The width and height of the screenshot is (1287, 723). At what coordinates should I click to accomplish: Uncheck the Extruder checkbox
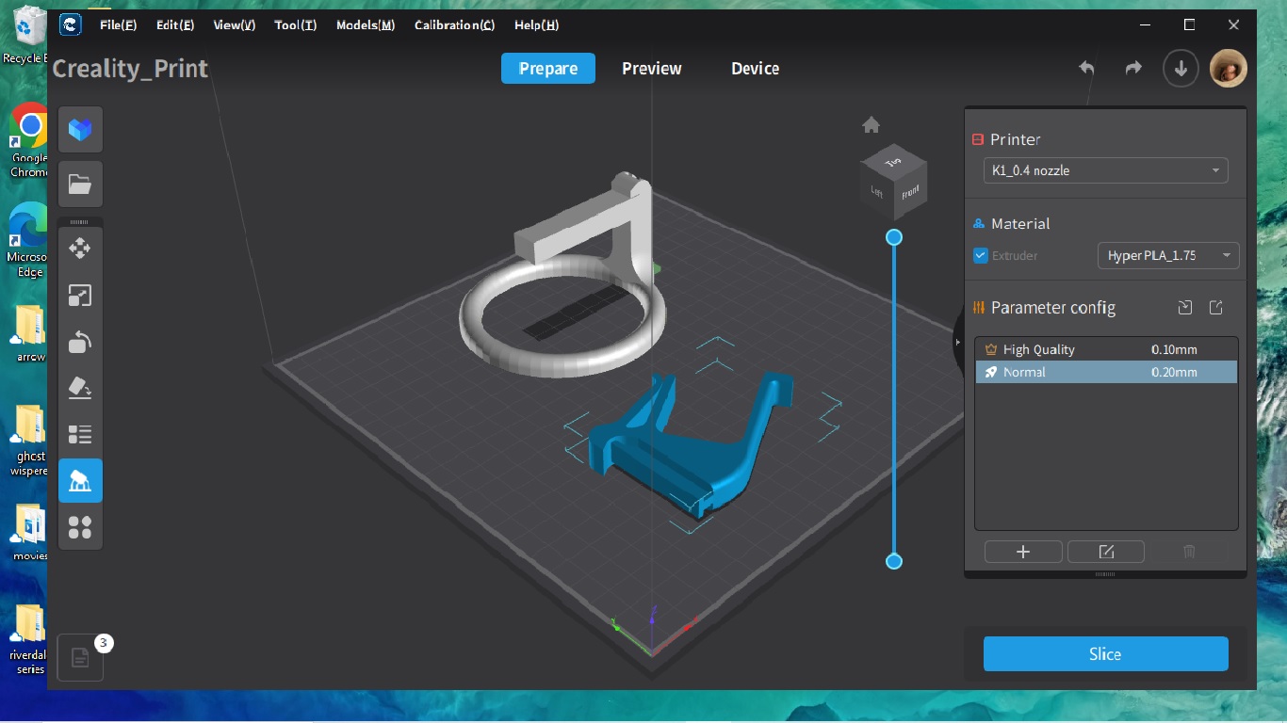coord(980,255)
